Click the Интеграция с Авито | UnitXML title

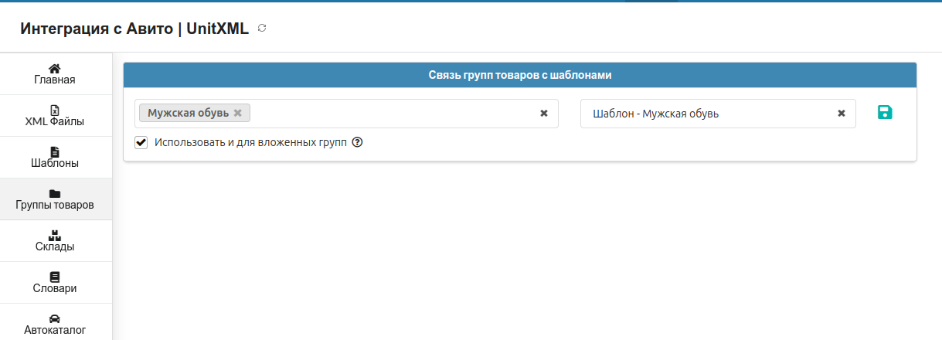pos(134,29)
